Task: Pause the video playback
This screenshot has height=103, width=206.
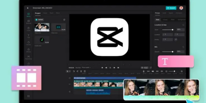Action: click(x=110, y=68)
